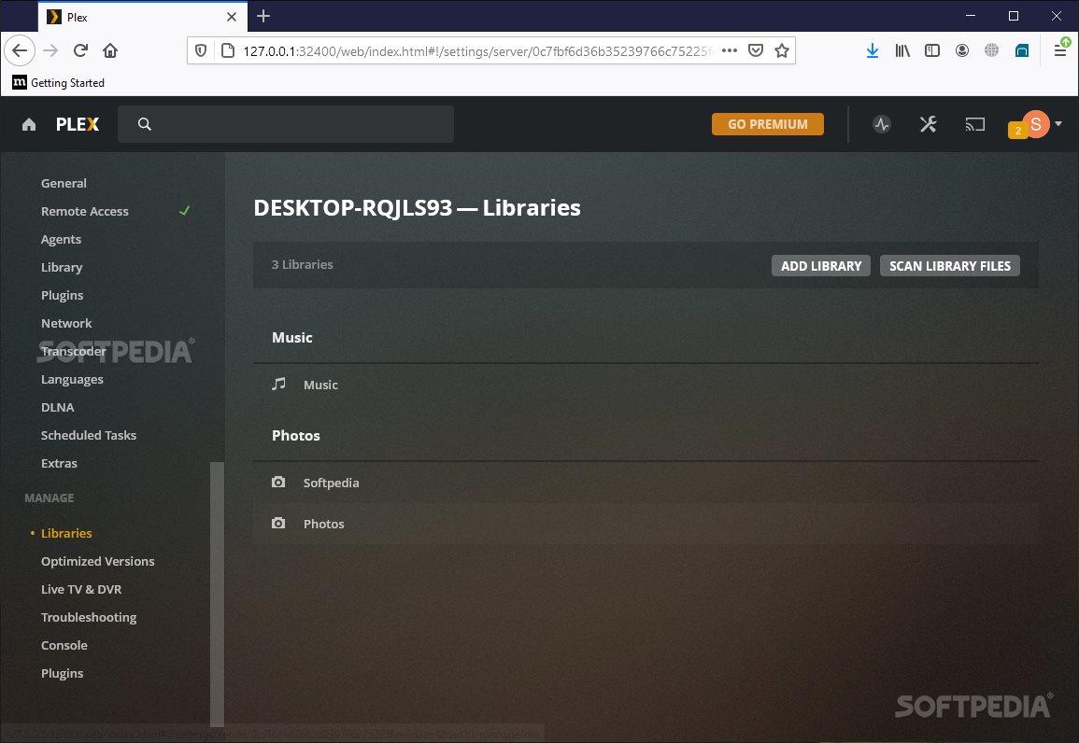This screenshot has height=743, width=1079.
Task: Select the Photos library row
Action: (646, 524)
